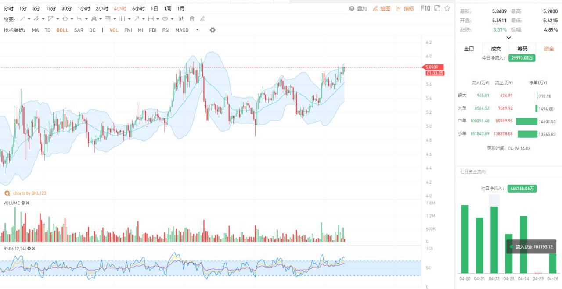Enter fullscreen chart mode
Image resolution: width=562 pixels, height=289 pixels.
coord(437,8)
